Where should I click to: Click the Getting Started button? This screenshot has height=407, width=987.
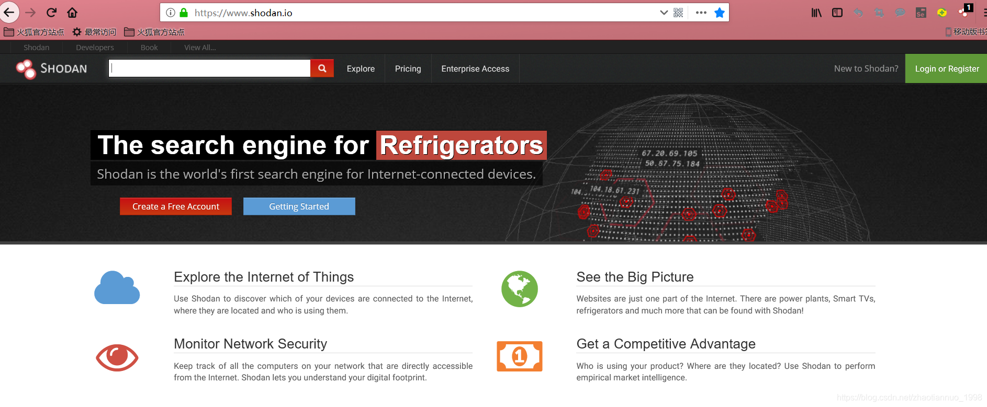tap(299, 206)
